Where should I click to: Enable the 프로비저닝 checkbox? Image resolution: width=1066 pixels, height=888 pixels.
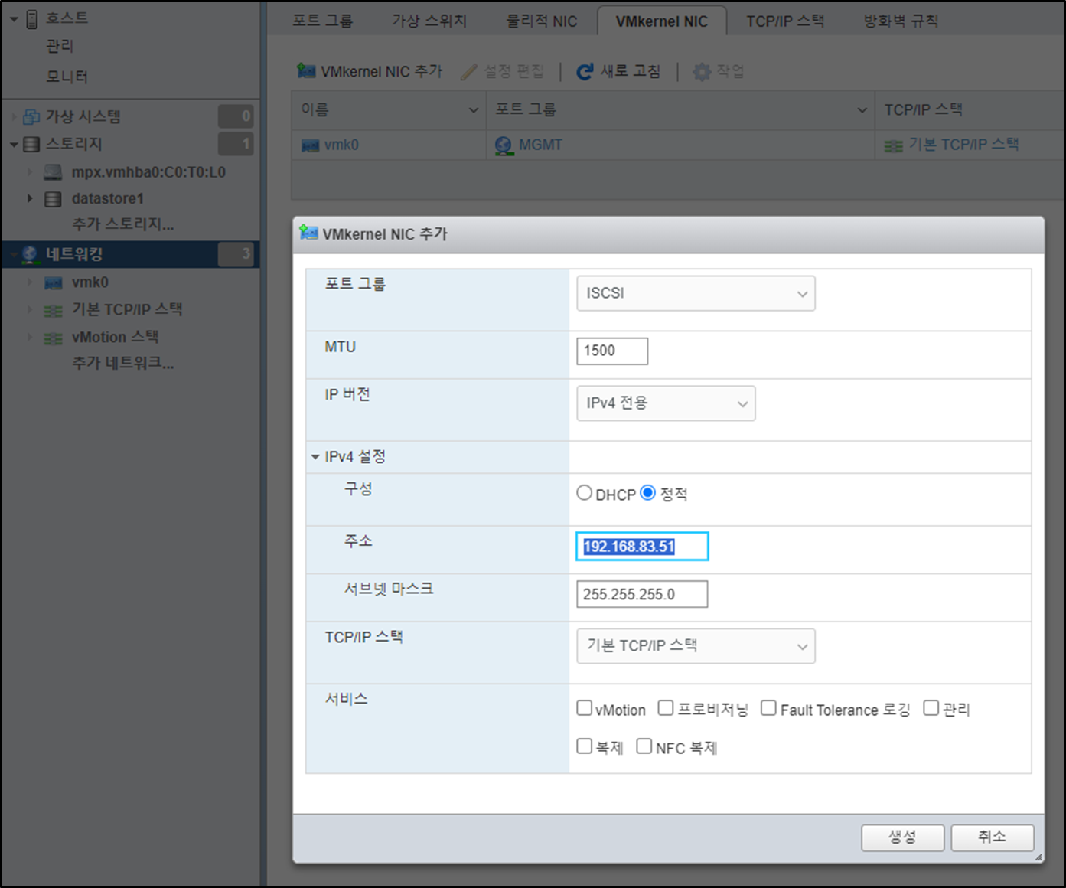pos(666,708)
